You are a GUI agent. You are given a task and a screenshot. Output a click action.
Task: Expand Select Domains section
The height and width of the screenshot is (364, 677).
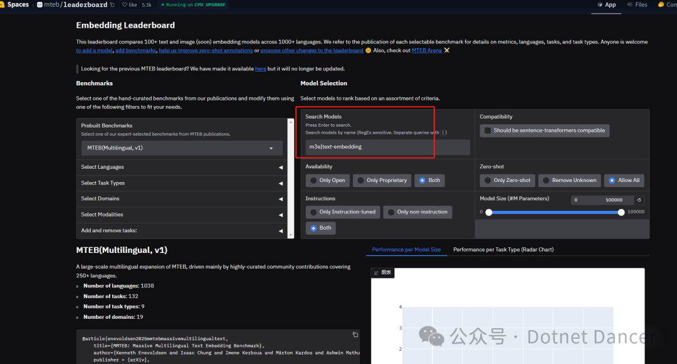pyautogui.click(x=181, y=199)
